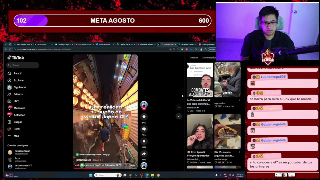The image size is (320, 180).
Task: Open Mensajes inbox icon
Action: click(x=9, y=108)
